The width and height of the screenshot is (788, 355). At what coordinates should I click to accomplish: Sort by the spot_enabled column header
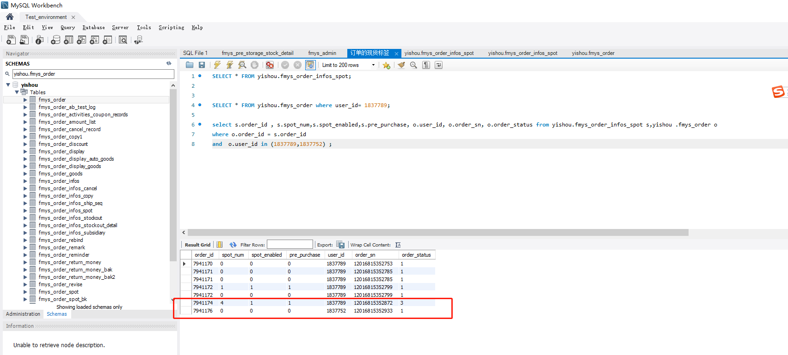click(267, 255)
